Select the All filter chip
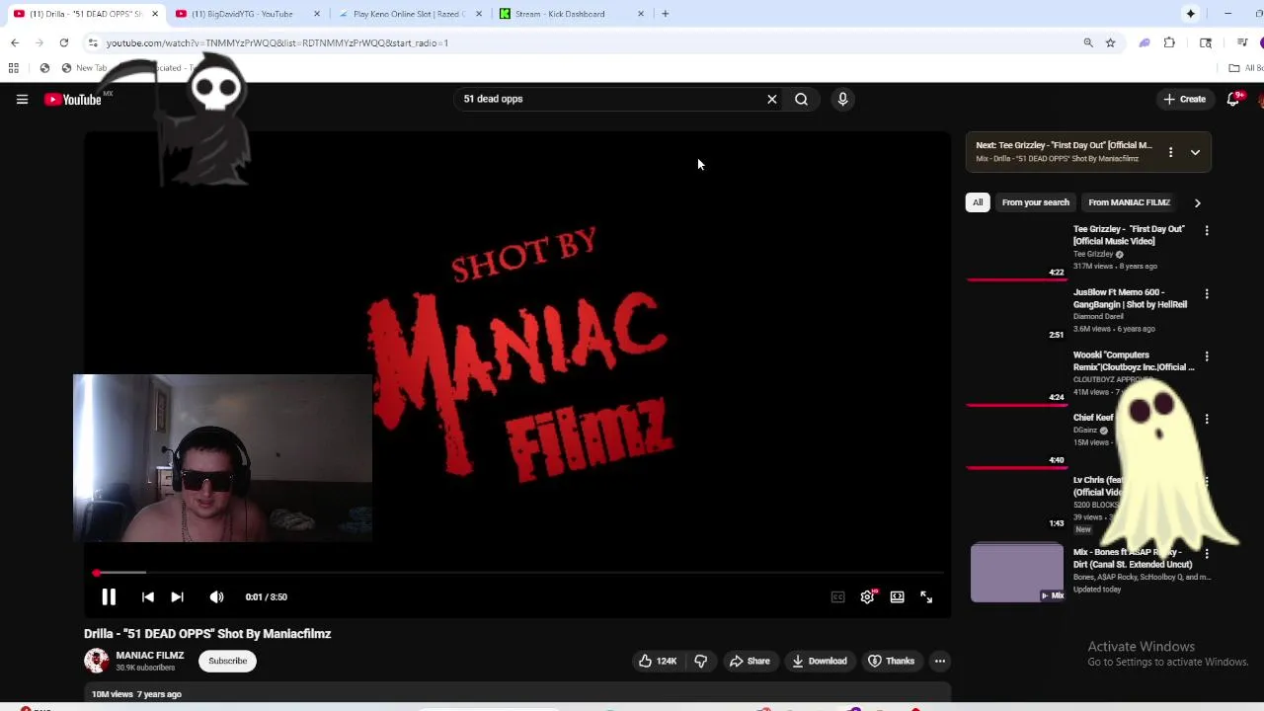This screenshot has height=711, width=1264. point(978,202)
